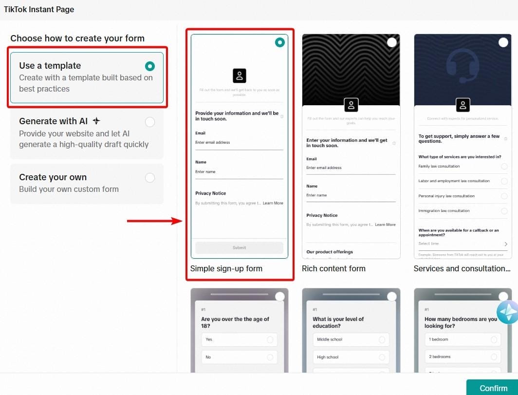Click Enter email address field in first template
This screenshot has width=518, height=395.
(x=239, y=143)
